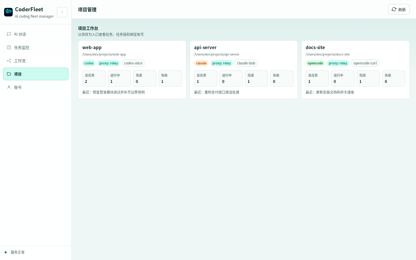Open the 工作流 sidebar entry
This screenshot has width=416, height=260.
point(36,61)
